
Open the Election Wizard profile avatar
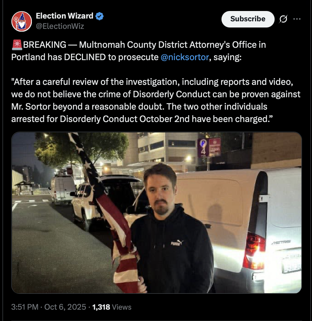22,21
